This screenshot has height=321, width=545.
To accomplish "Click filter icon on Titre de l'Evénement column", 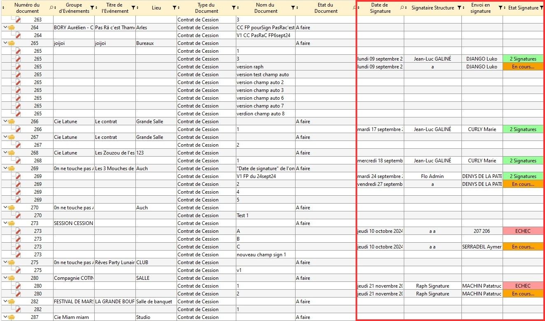I will [133, 8].
